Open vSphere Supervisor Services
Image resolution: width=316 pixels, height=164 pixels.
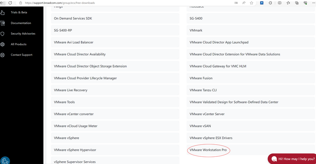(115, 161)
